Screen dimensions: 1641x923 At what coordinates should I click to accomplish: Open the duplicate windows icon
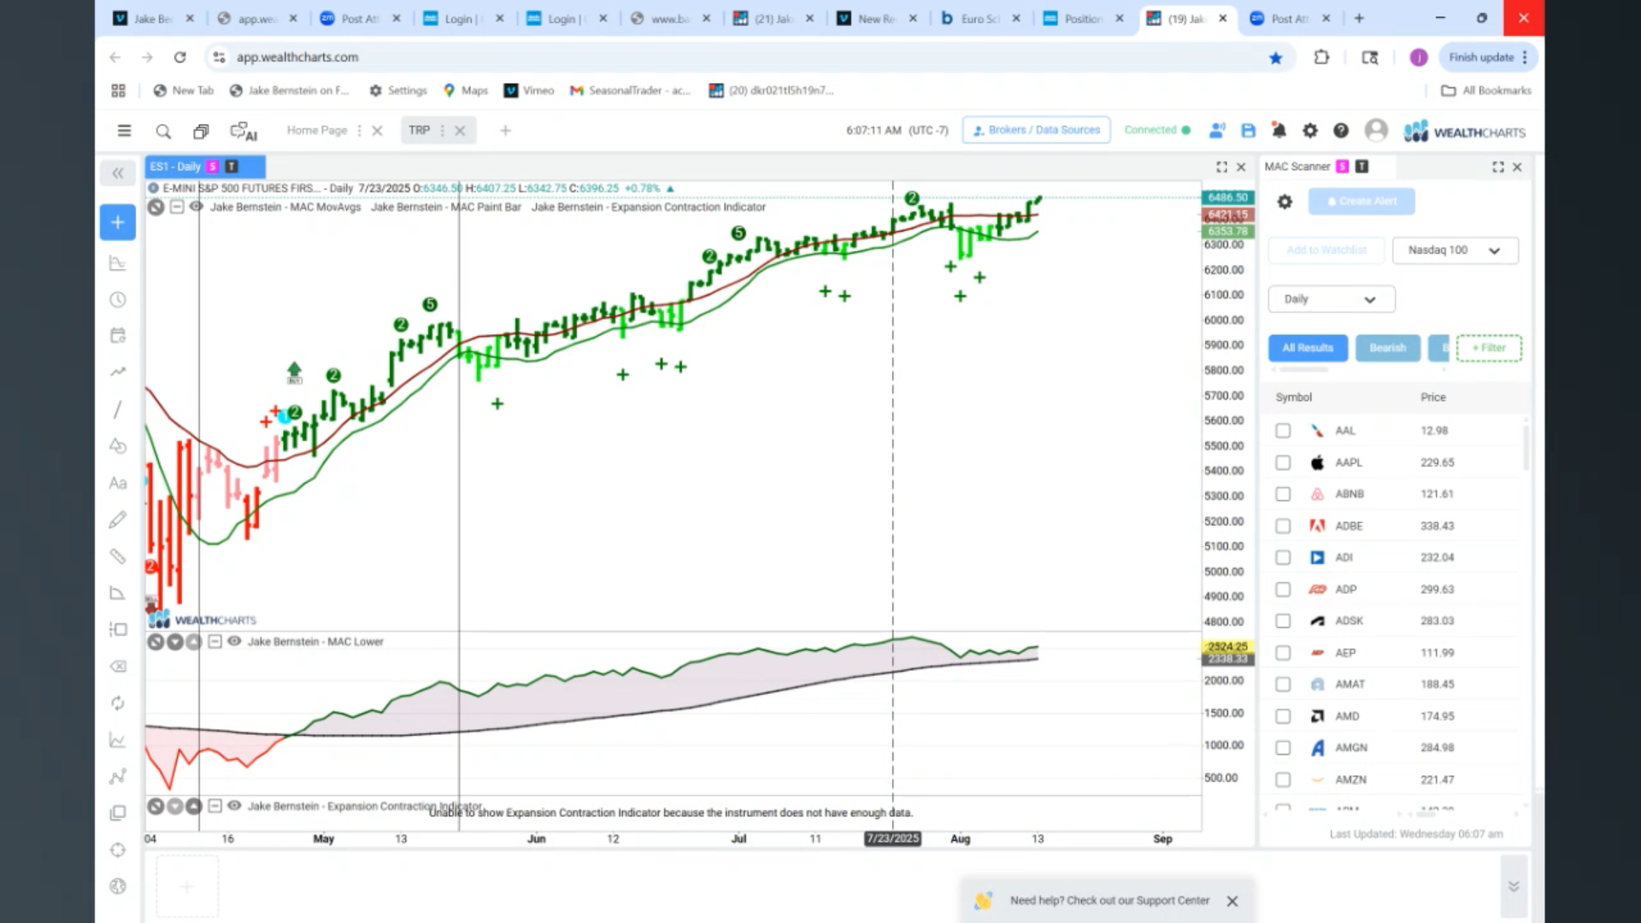tap(201, 131)
